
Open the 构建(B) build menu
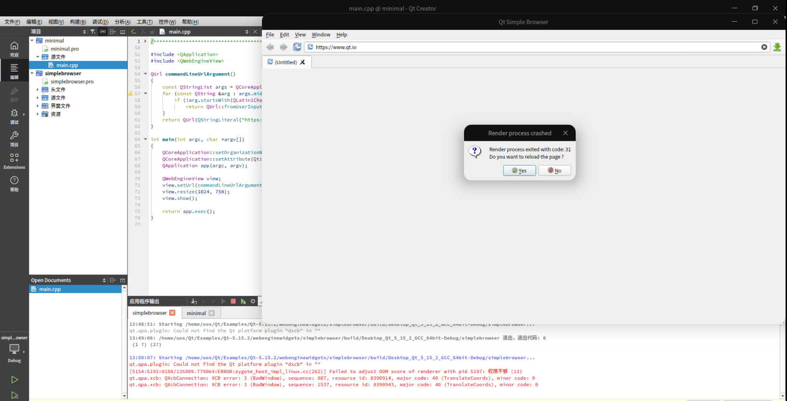(77, 22)
